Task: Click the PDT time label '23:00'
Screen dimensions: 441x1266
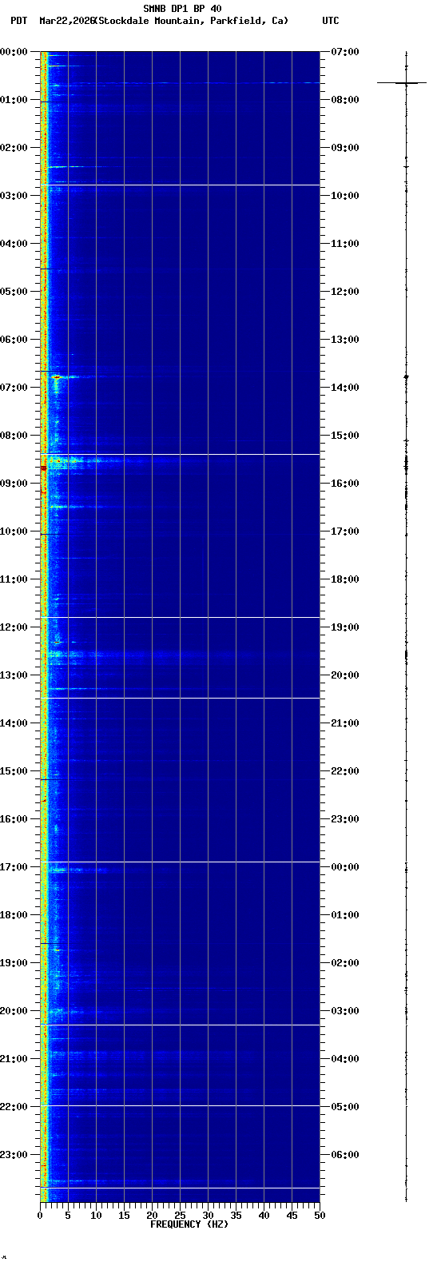Action: (14, 1155)
